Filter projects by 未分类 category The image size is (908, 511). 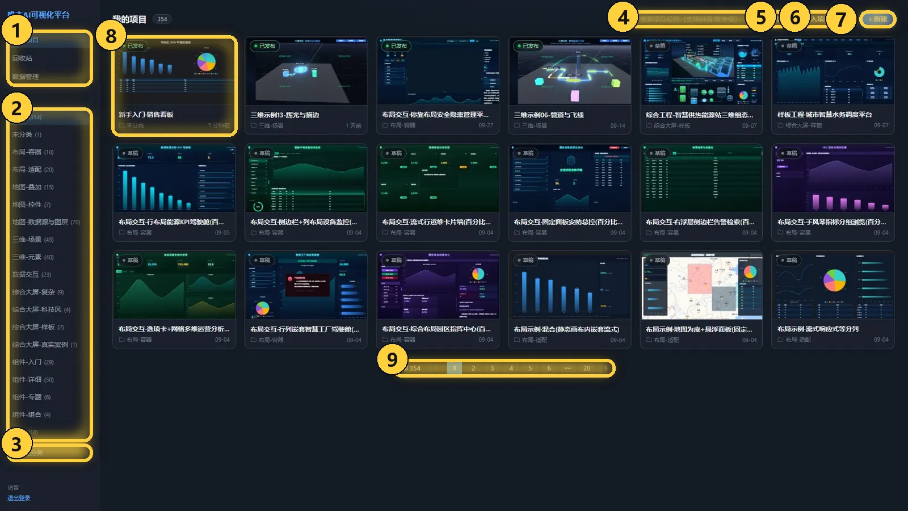coord(49,135)
